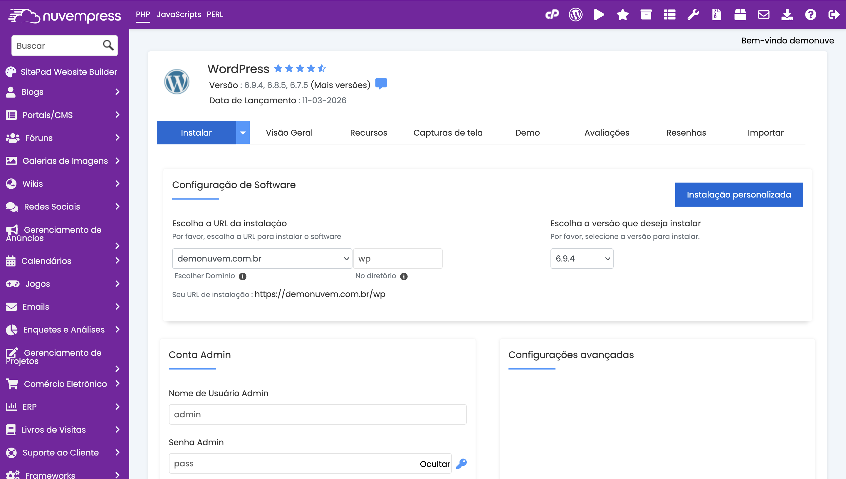Open the cPanel icon in top toolbar
This screenshot has height=479, width=846.
point(552,14)
